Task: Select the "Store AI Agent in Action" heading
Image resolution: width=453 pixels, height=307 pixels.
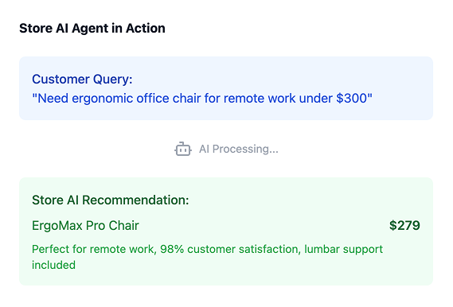Action: [92, 29]
